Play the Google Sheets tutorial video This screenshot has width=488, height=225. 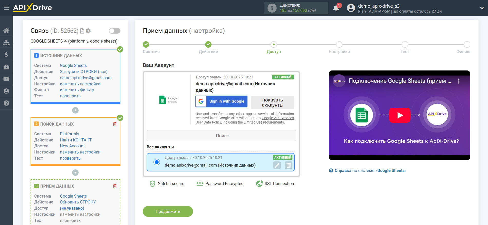coord(399,115)
